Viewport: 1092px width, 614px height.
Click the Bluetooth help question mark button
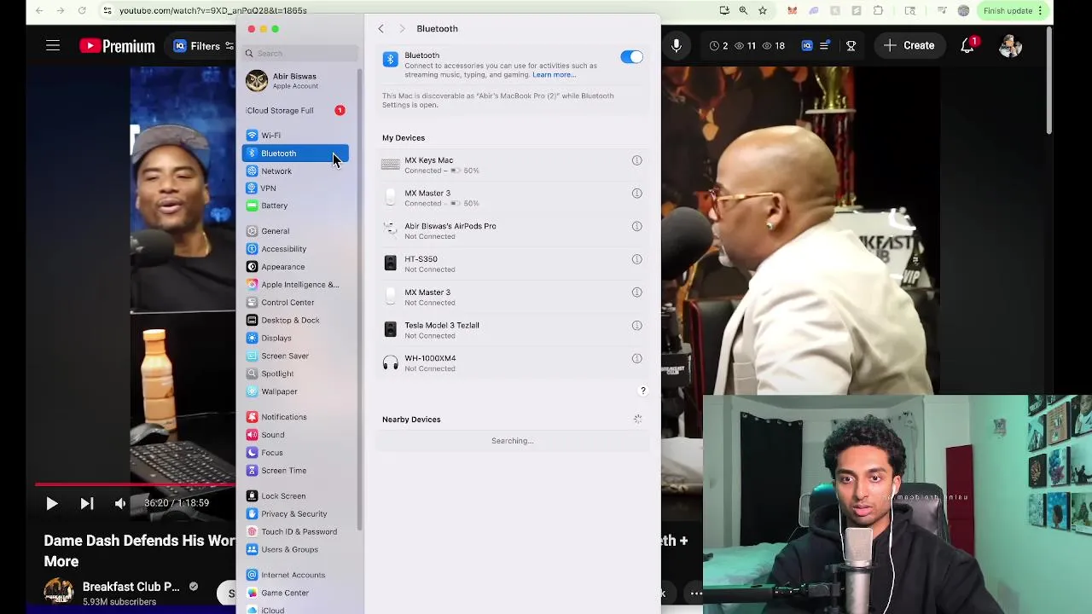click(x=643, y=391)
